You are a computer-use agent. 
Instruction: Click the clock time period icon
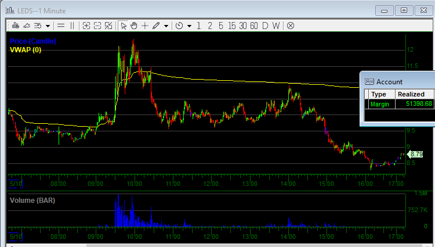[179, 26]
